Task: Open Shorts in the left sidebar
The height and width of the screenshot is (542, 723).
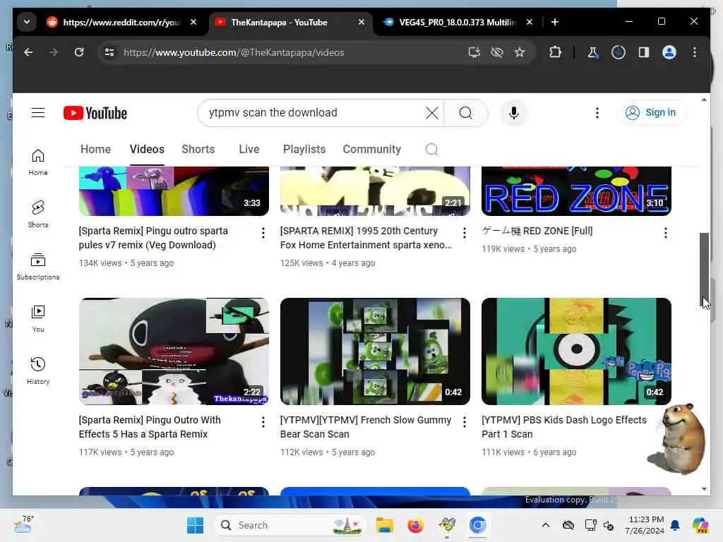Action: 38,215
